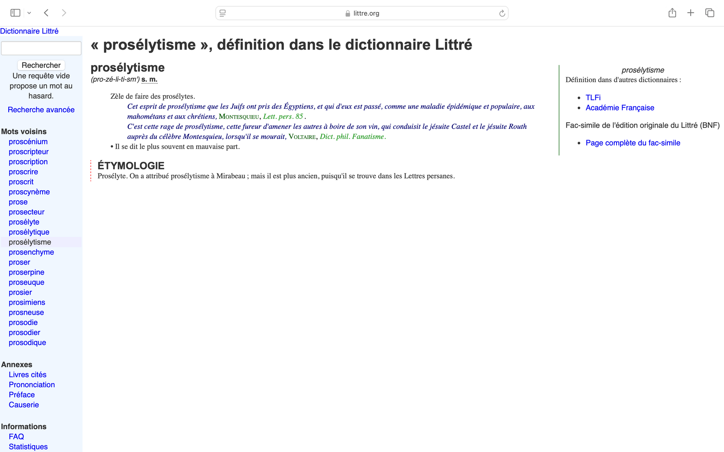724x452 pixels.
Task: Select neighboring word prosélyte
Action: [24, 222]
